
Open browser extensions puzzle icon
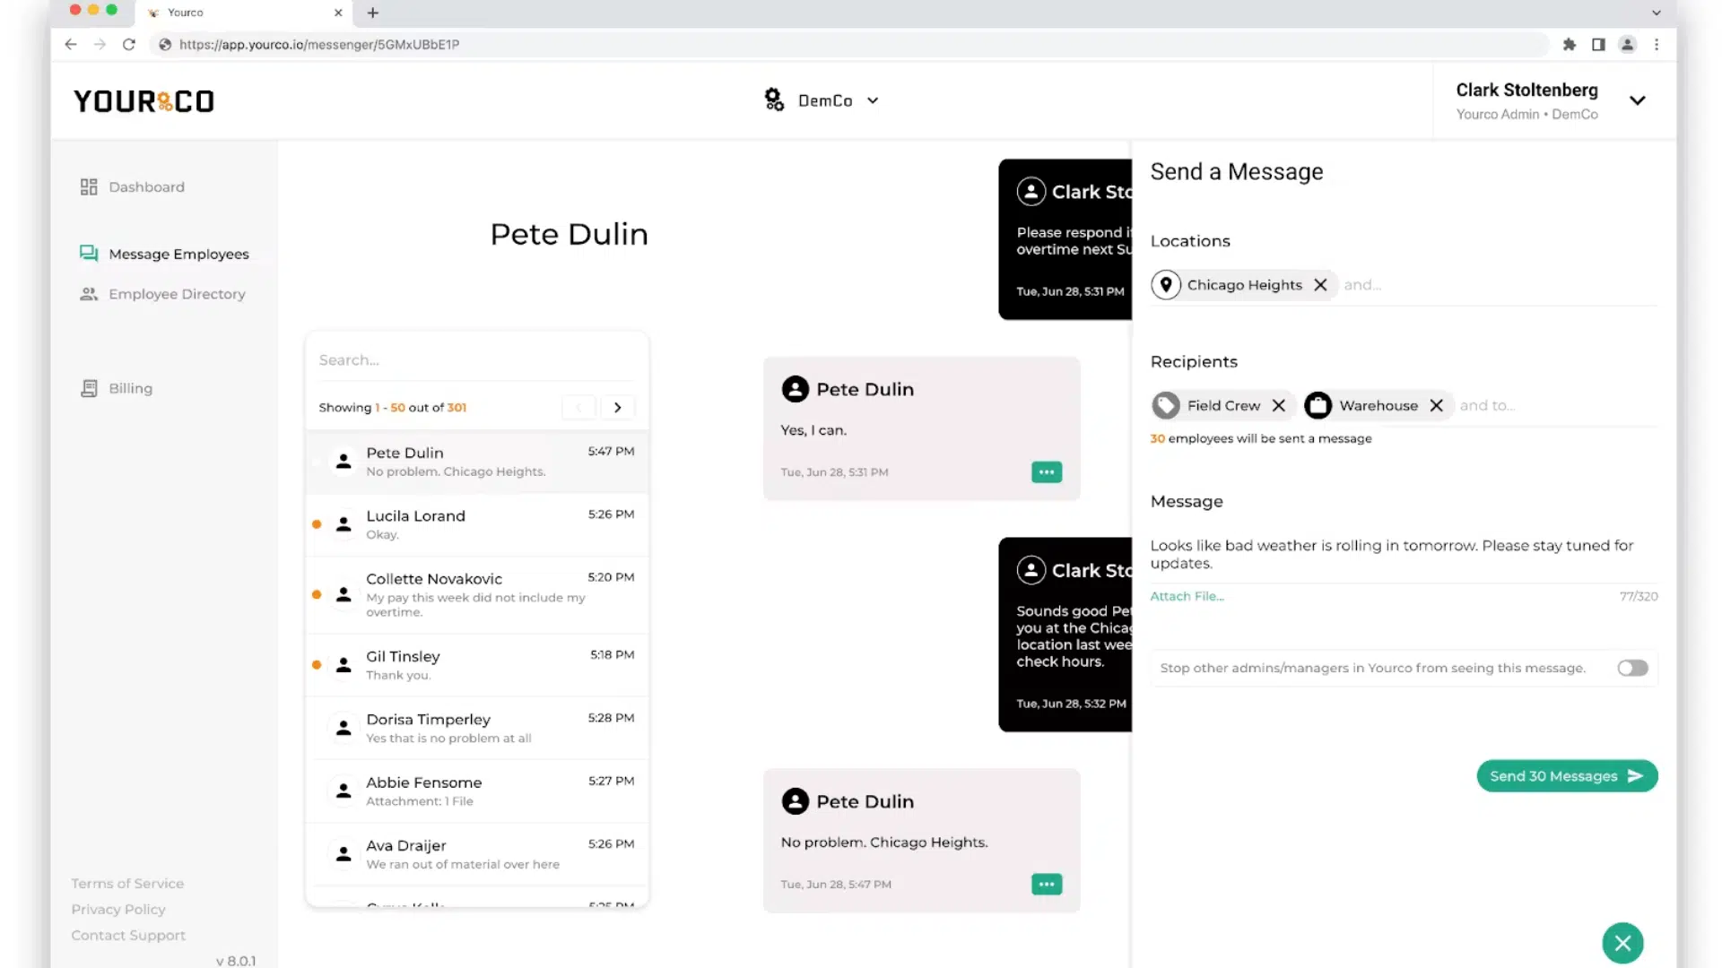(1570, 44)
